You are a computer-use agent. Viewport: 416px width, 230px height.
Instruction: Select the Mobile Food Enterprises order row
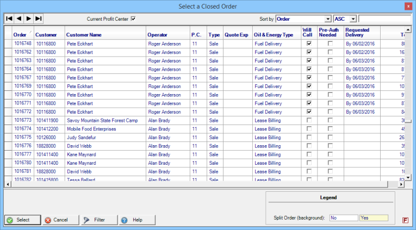pos(91,129)
